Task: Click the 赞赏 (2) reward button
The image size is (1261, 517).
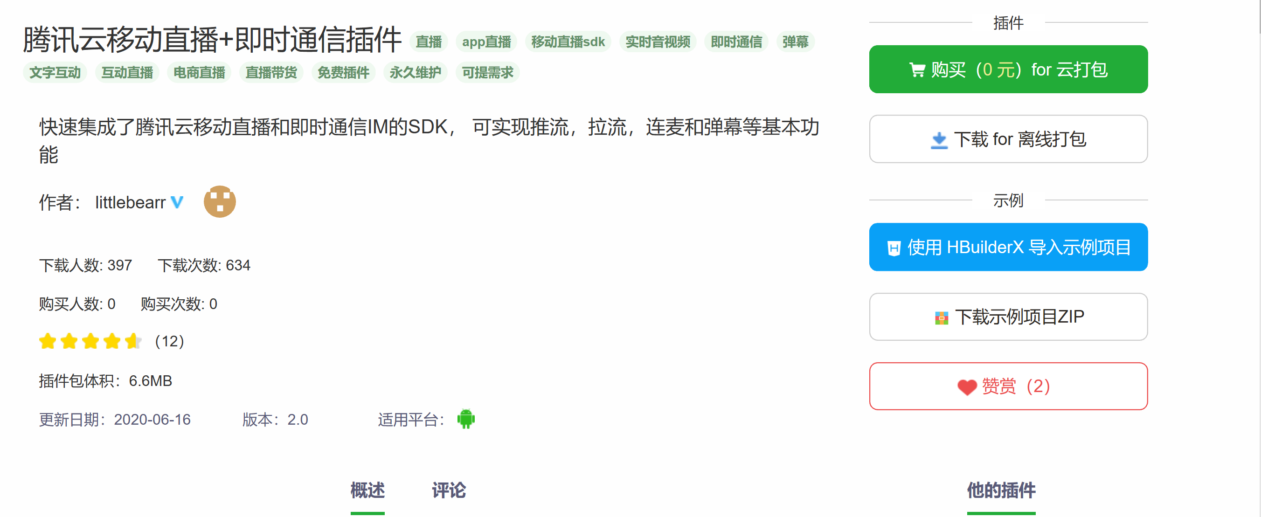Action: click(1008, 386)
